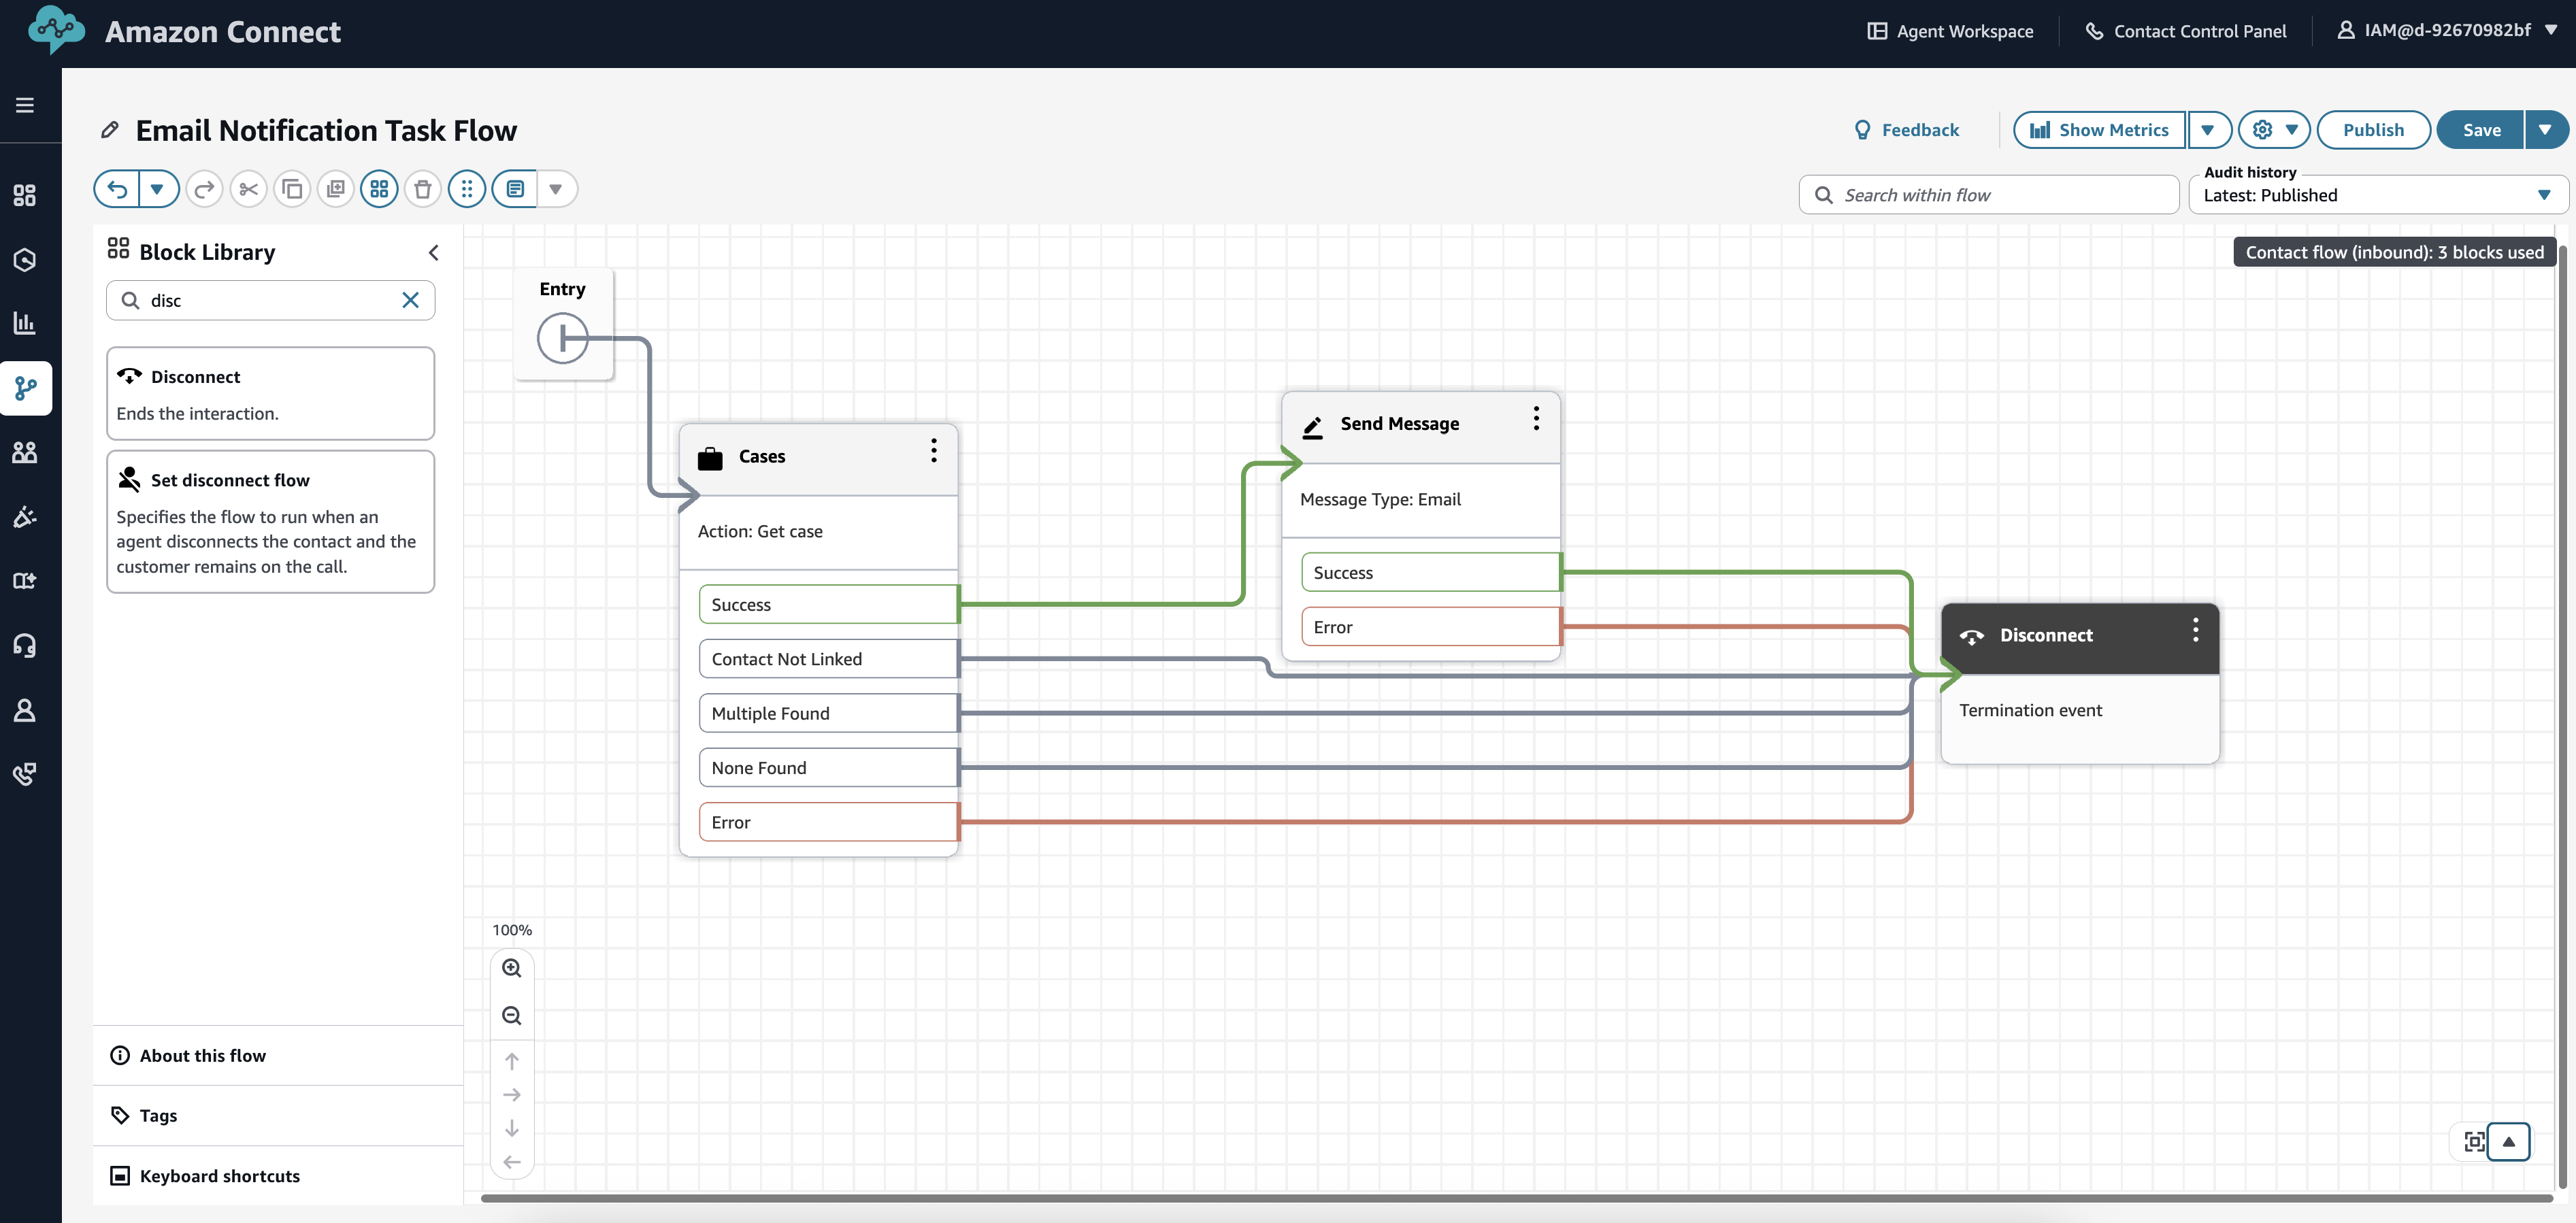This screenshot has height=1223, width=2576.
Task: Expand the Audit history dropdown
Action: [x=2546, y=195]
